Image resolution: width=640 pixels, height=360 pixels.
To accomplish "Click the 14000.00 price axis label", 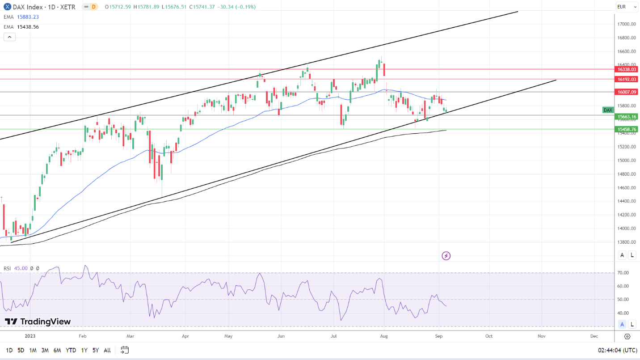I will (x=627, y=229).
